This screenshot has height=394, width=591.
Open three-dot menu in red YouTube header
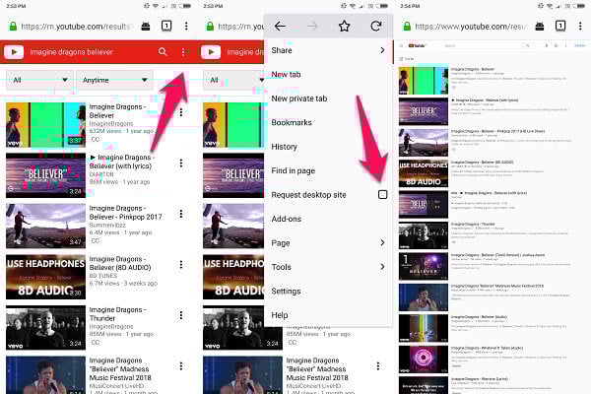(183, 52)
